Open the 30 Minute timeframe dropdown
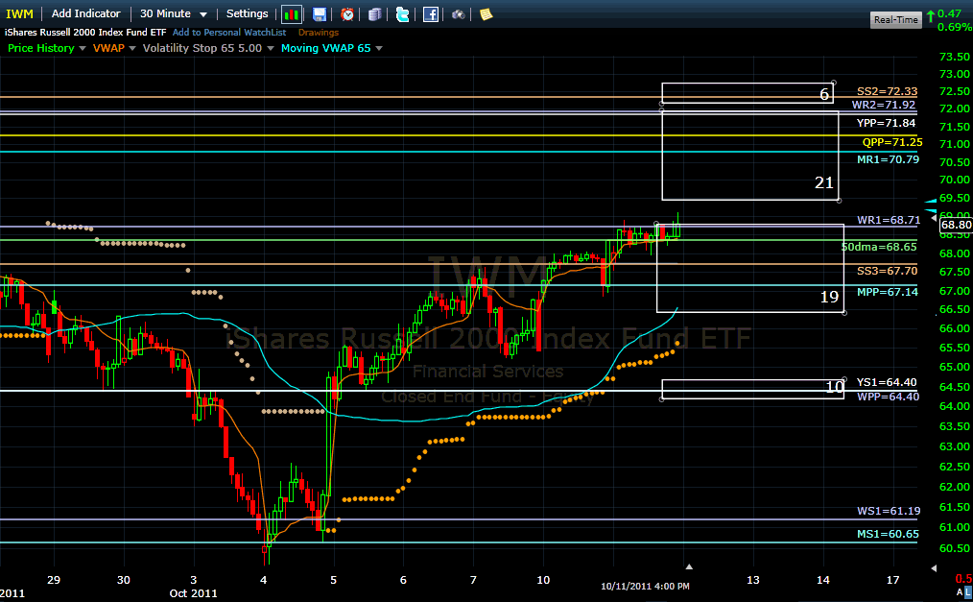 tap(173, 13)
